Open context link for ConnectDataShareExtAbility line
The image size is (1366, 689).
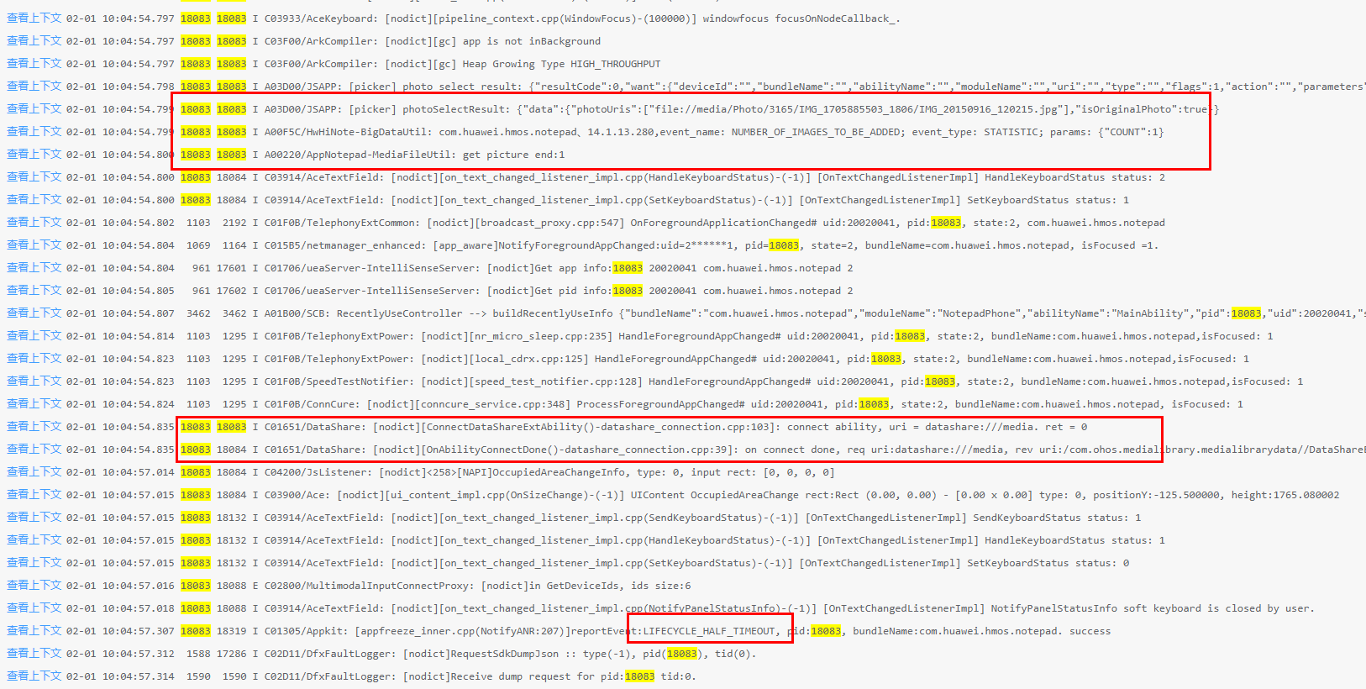tap(34, 426)
